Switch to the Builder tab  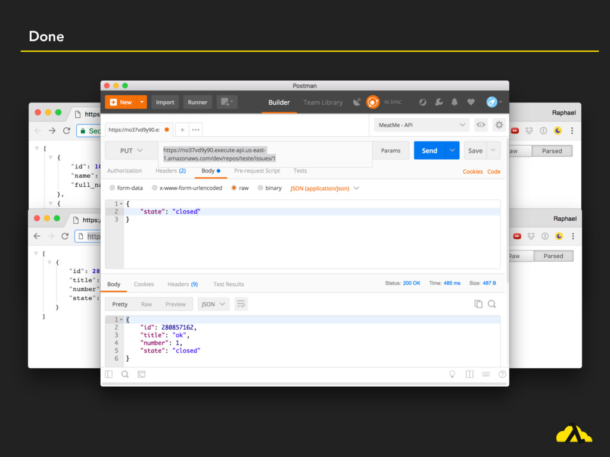click(x=279, y=102)
